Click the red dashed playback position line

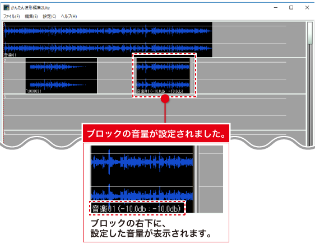point(3,80)
